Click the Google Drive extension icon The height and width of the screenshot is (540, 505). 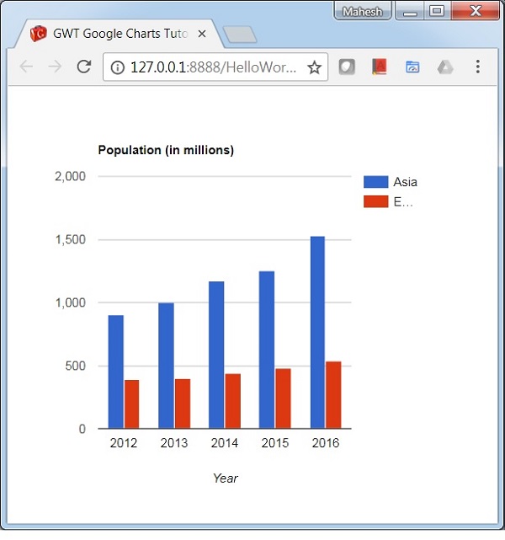(445, 67)
